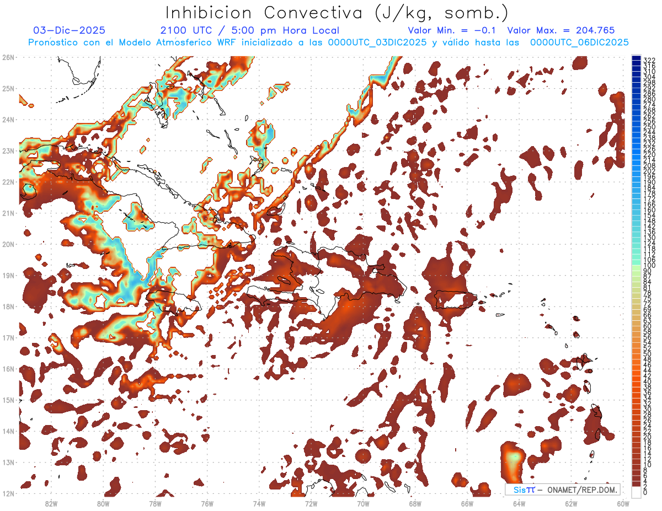This screenshot has height=511, width=662.
Task: Click the 14N latitude label
Action: [x=8, y=431]
